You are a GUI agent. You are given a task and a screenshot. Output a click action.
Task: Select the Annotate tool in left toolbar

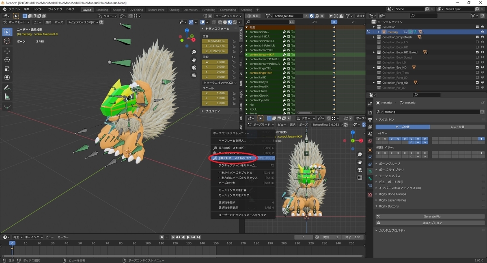click(7, 88)
